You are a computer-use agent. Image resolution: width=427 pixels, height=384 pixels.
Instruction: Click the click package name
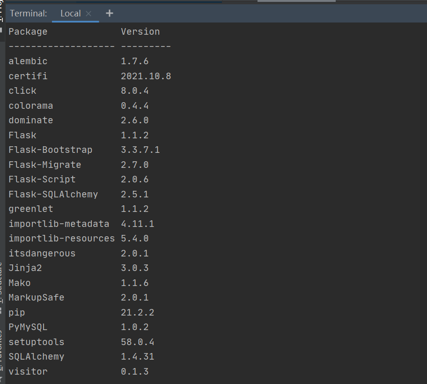coord(22,90)
